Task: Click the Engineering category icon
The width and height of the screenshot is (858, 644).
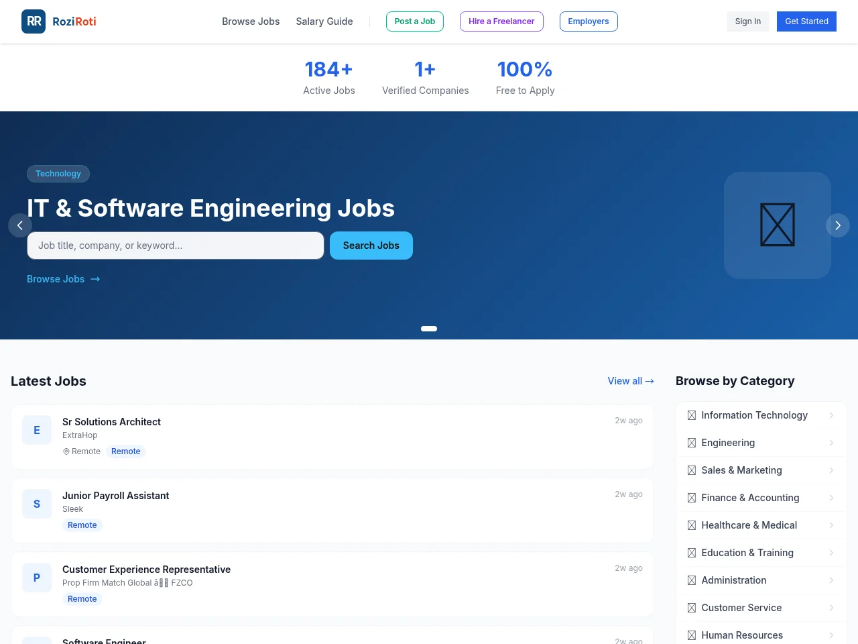Action: click(692, 443)
